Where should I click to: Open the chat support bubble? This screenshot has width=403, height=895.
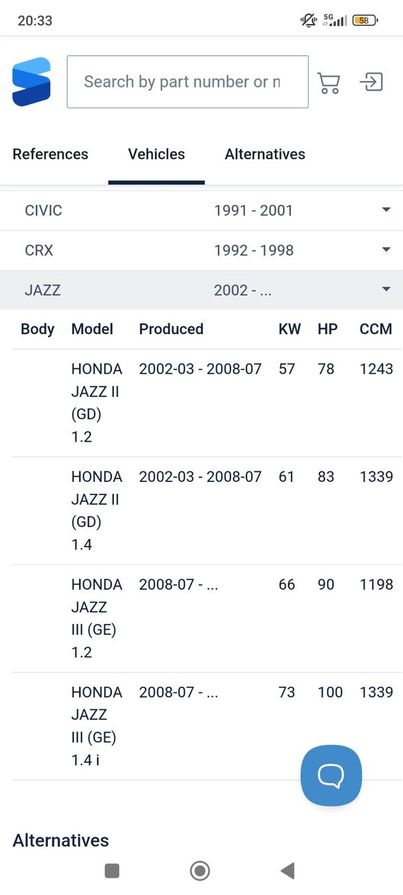[331, 776]
